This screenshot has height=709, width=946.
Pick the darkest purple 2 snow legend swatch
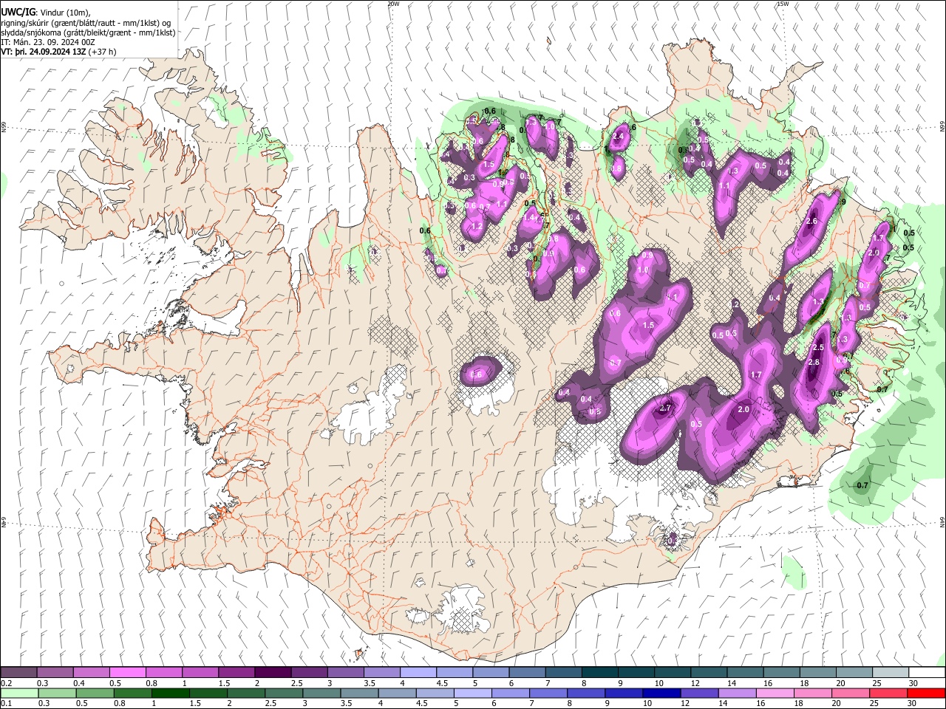[273, 672]
